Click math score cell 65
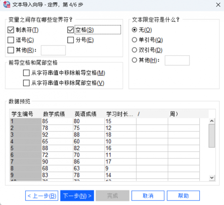This screenshot has height=205, width=224. point(57,141)
